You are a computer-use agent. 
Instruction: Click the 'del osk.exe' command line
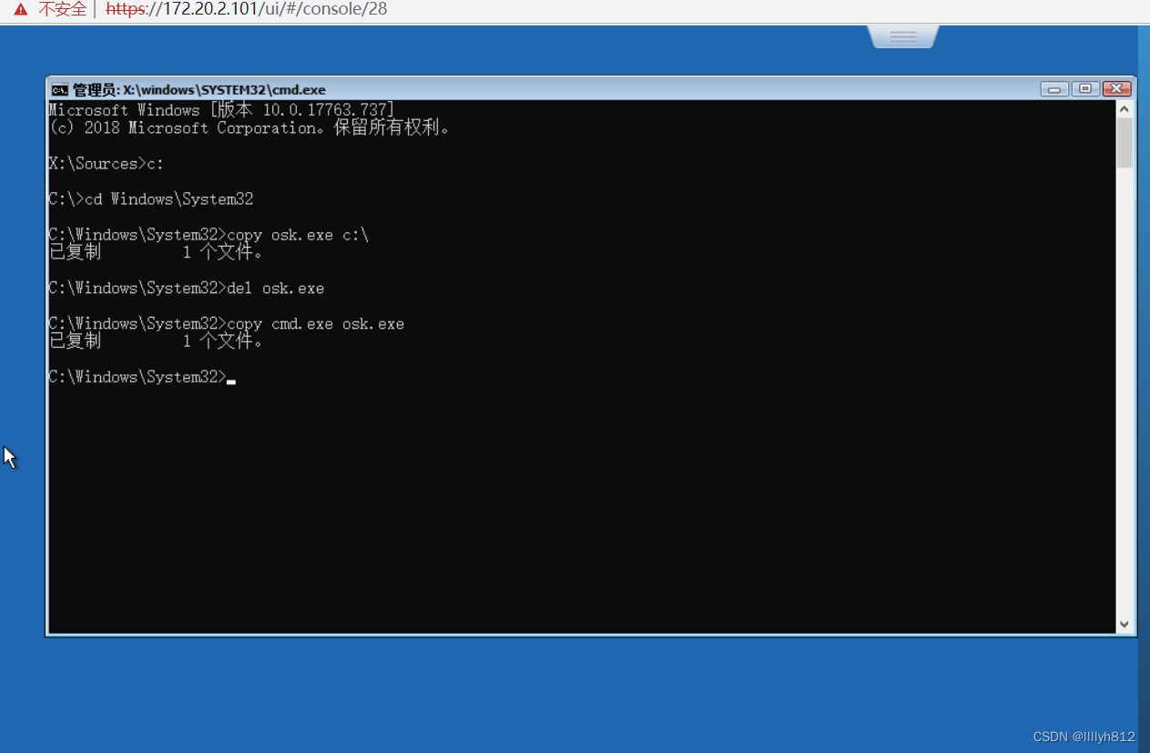point(187,288)
